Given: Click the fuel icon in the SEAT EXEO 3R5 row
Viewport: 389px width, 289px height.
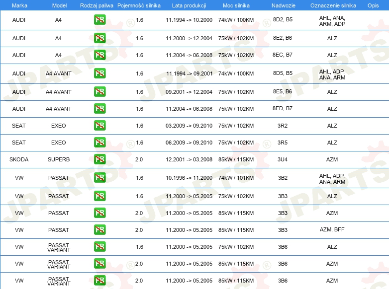Looking at the screenshot, I should click(99, 143).
